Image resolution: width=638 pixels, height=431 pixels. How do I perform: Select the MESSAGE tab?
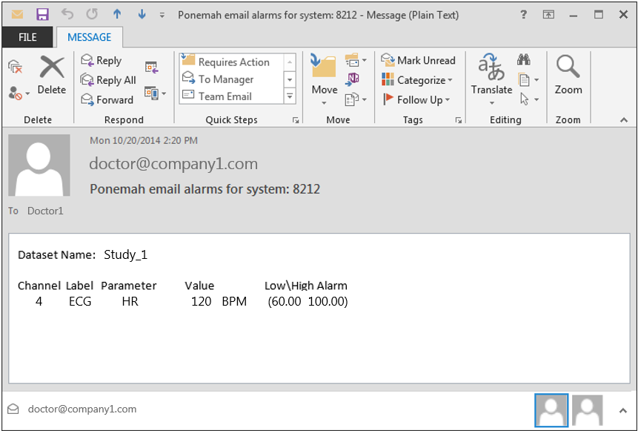90,37
